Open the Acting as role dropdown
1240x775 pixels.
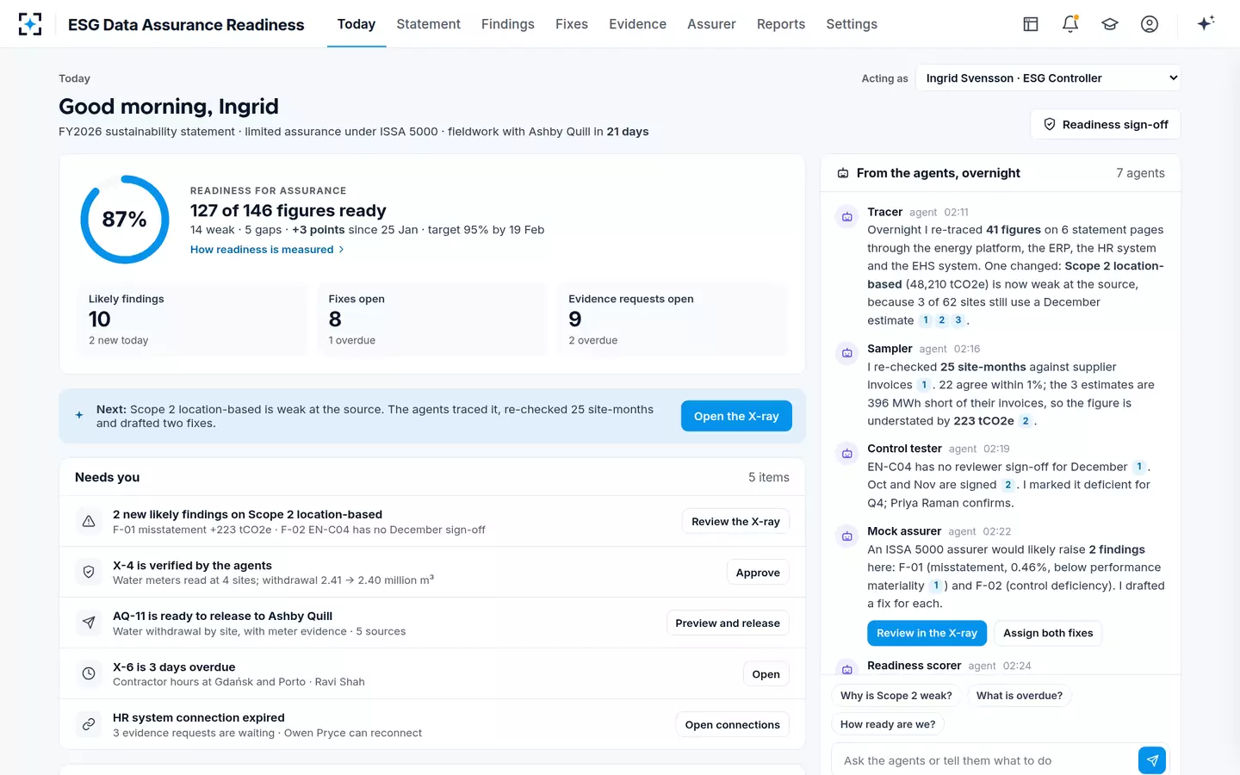tap(1048, 77)
